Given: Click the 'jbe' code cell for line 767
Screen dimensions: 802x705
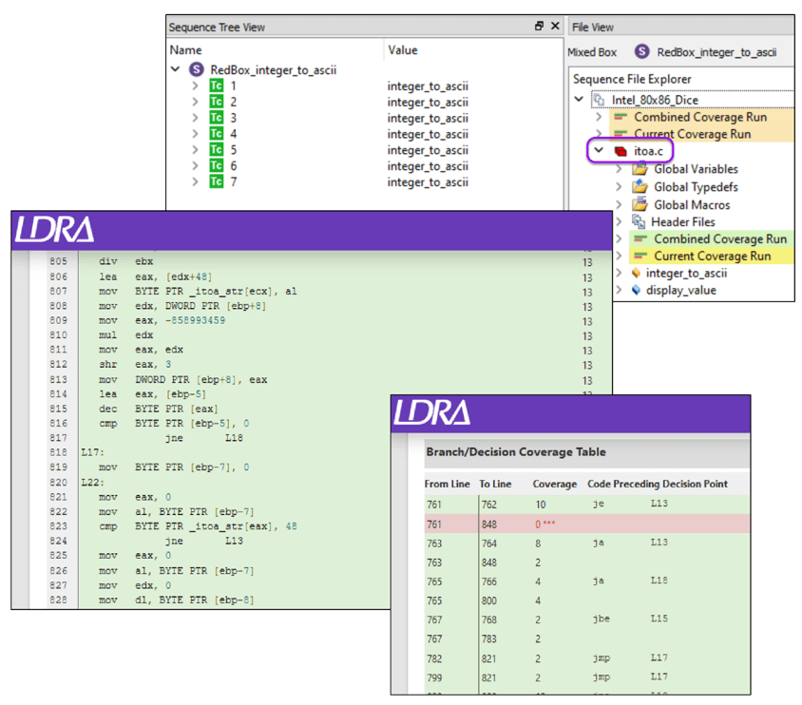Looking at the screenshot, I should point(601,619).
